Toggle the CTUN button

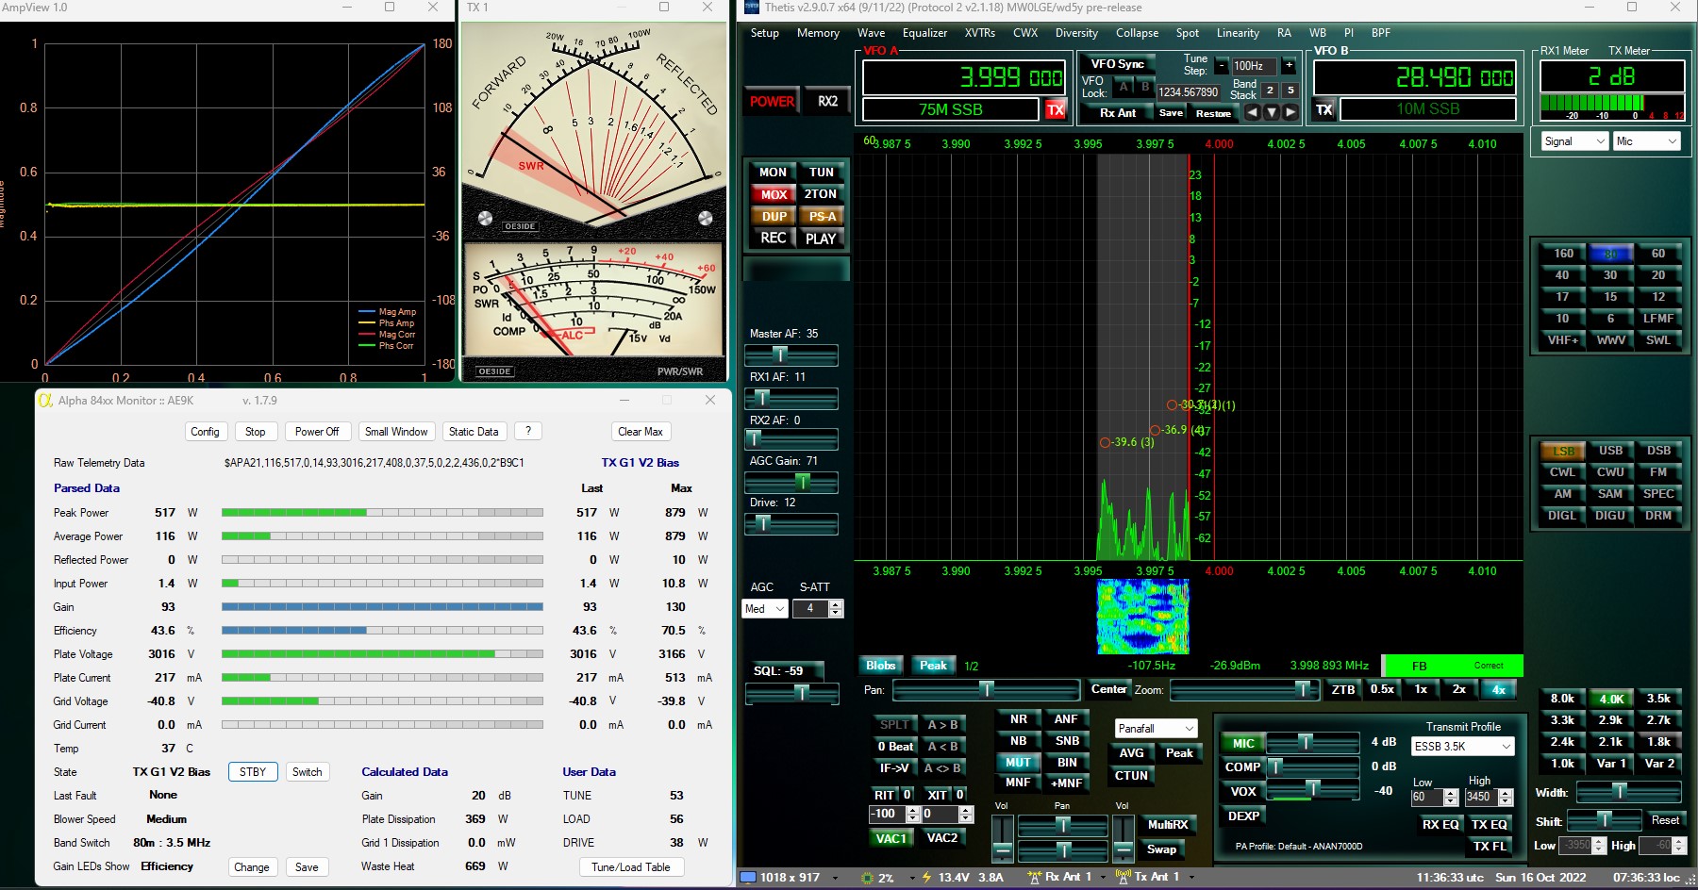coord(1131,776)
